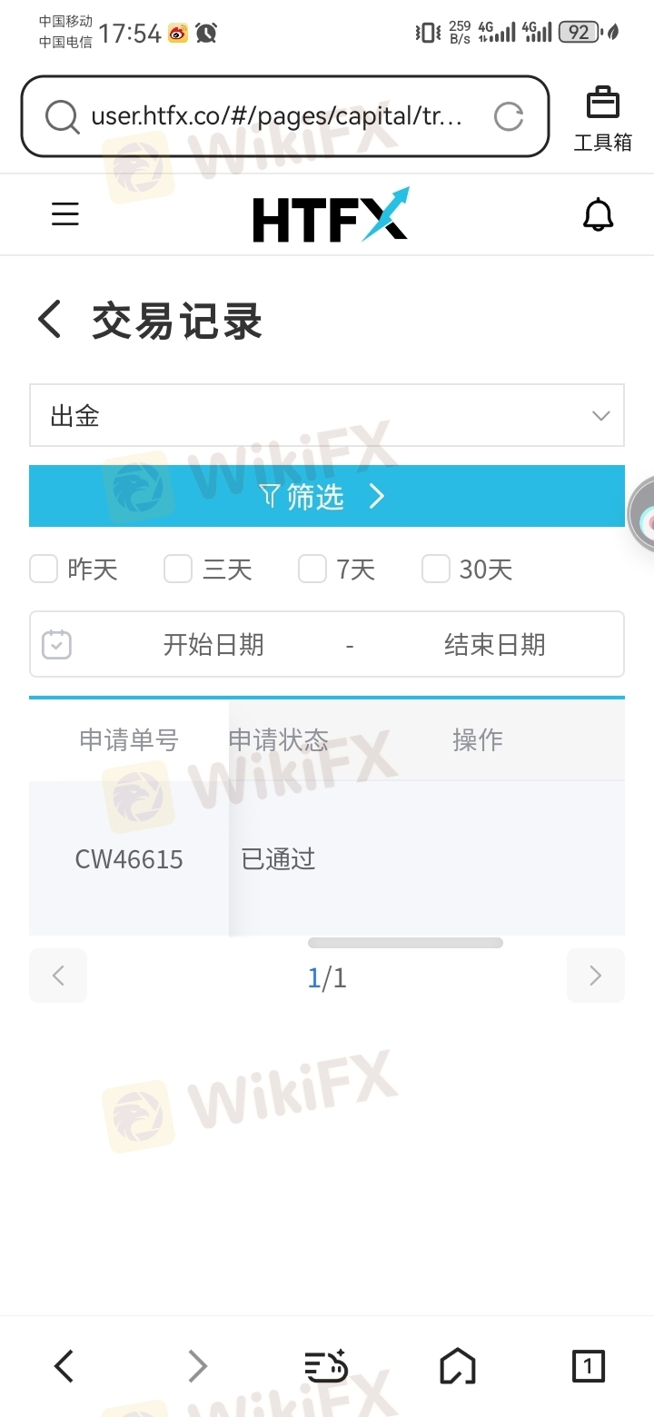
Task: Tap the browser back arrow in bottom bar
Action: (x=64, y=1366)
